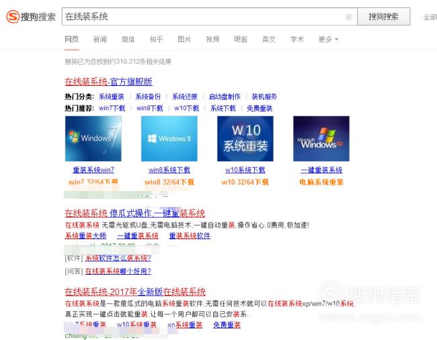The image size is (437, 340).
Task: Open the W10 系统重装 thumbnail
Action: pos(245,138)
